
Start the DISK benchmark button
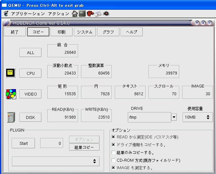[x=30, y=117]
